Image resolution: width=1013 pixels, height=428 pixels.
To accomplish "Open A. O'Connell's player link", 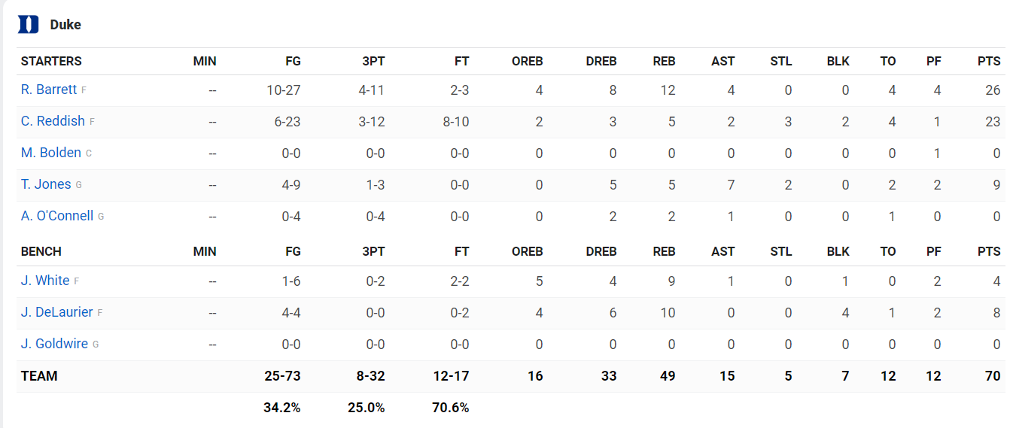I will pos(57,216).
